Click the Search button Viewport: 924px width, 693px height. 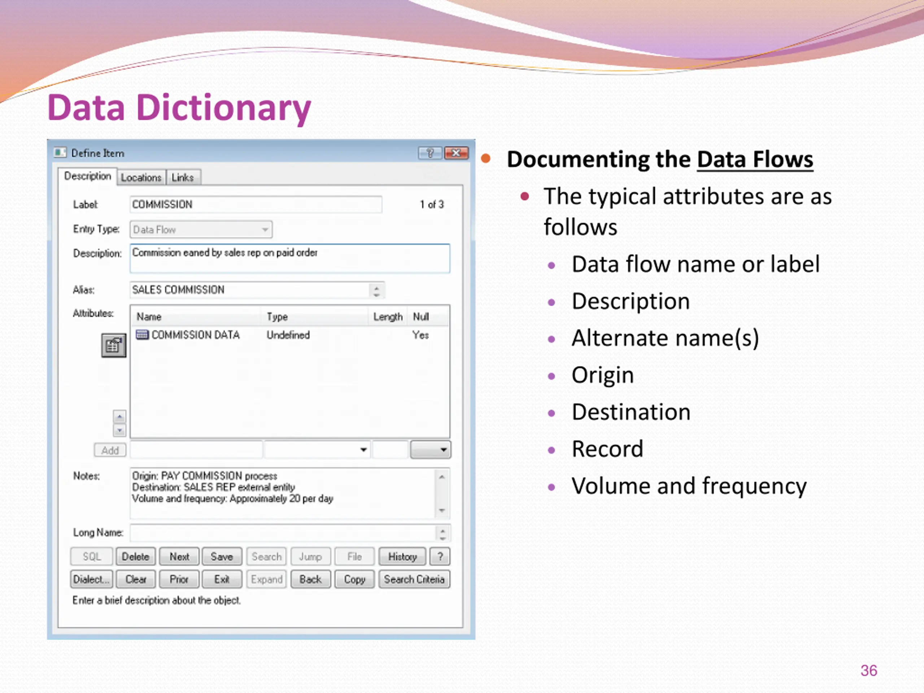pyautogui.click(x=266, y=557)
